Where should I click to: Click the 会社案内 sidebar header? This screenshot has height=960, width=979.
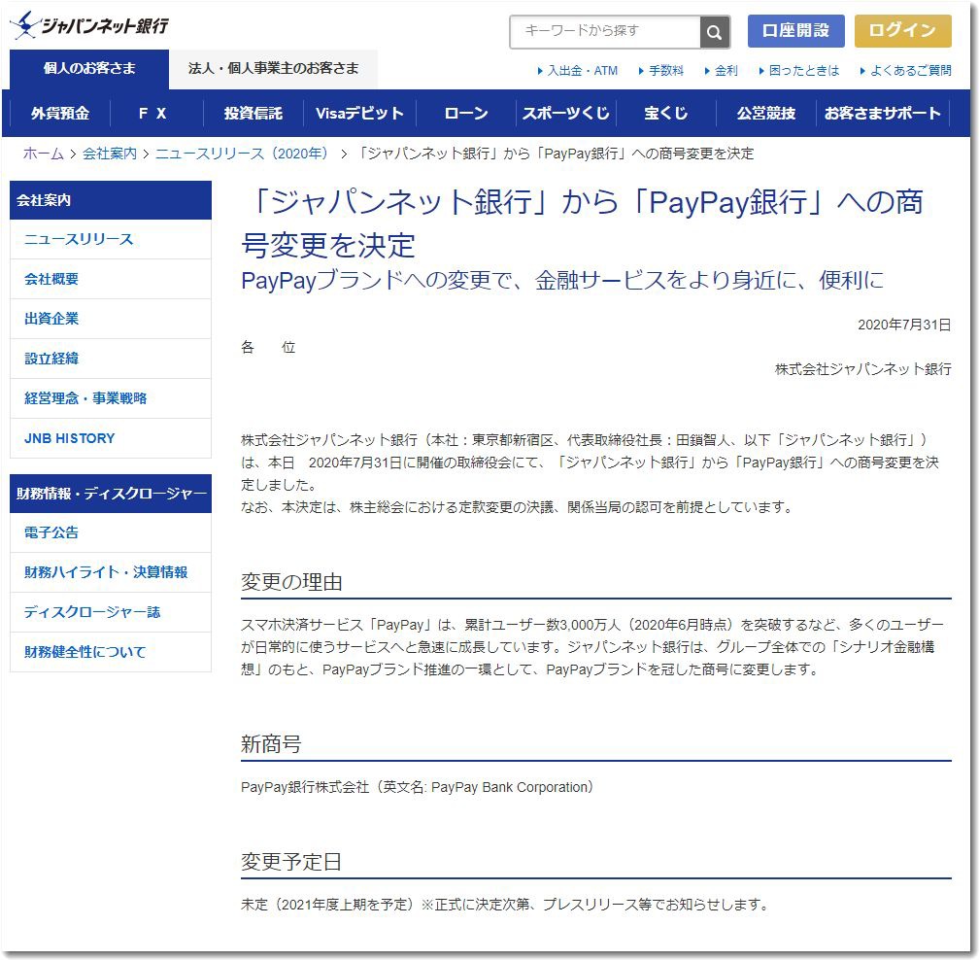click(x=111, y=200)
